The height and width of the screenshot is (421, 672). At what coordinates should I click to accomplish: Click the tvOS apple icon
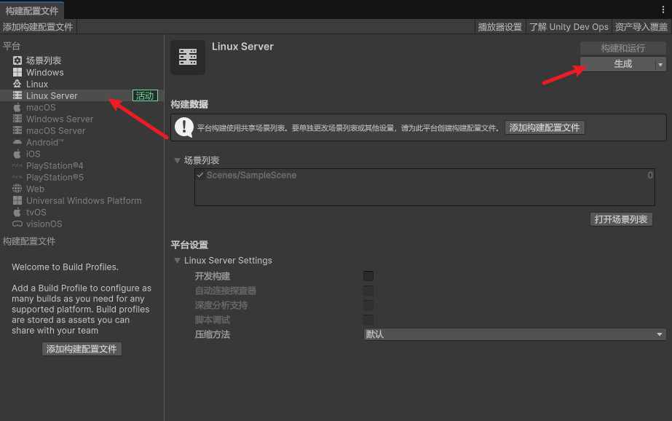17,212
